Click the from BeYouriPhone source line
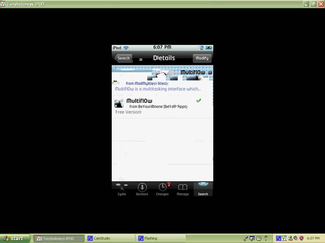 point(158,107)
